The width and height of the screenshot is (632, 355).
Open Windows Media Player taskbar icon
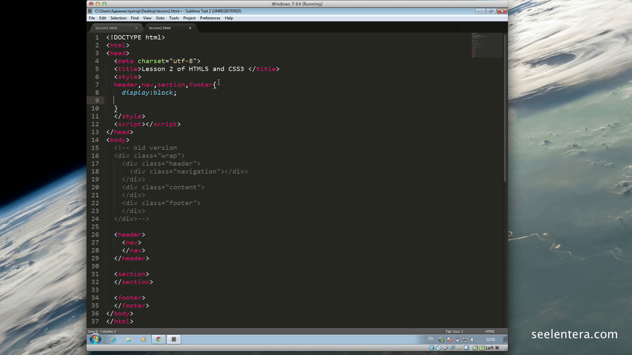click(144, 339)
